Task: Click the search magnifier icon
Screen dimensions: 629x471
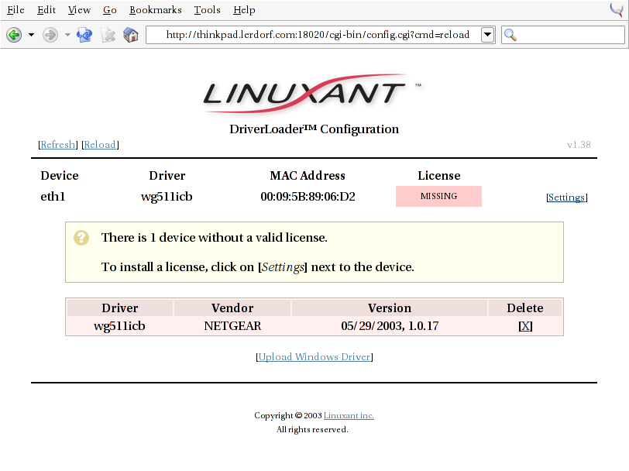Action: tap(510, 35)
